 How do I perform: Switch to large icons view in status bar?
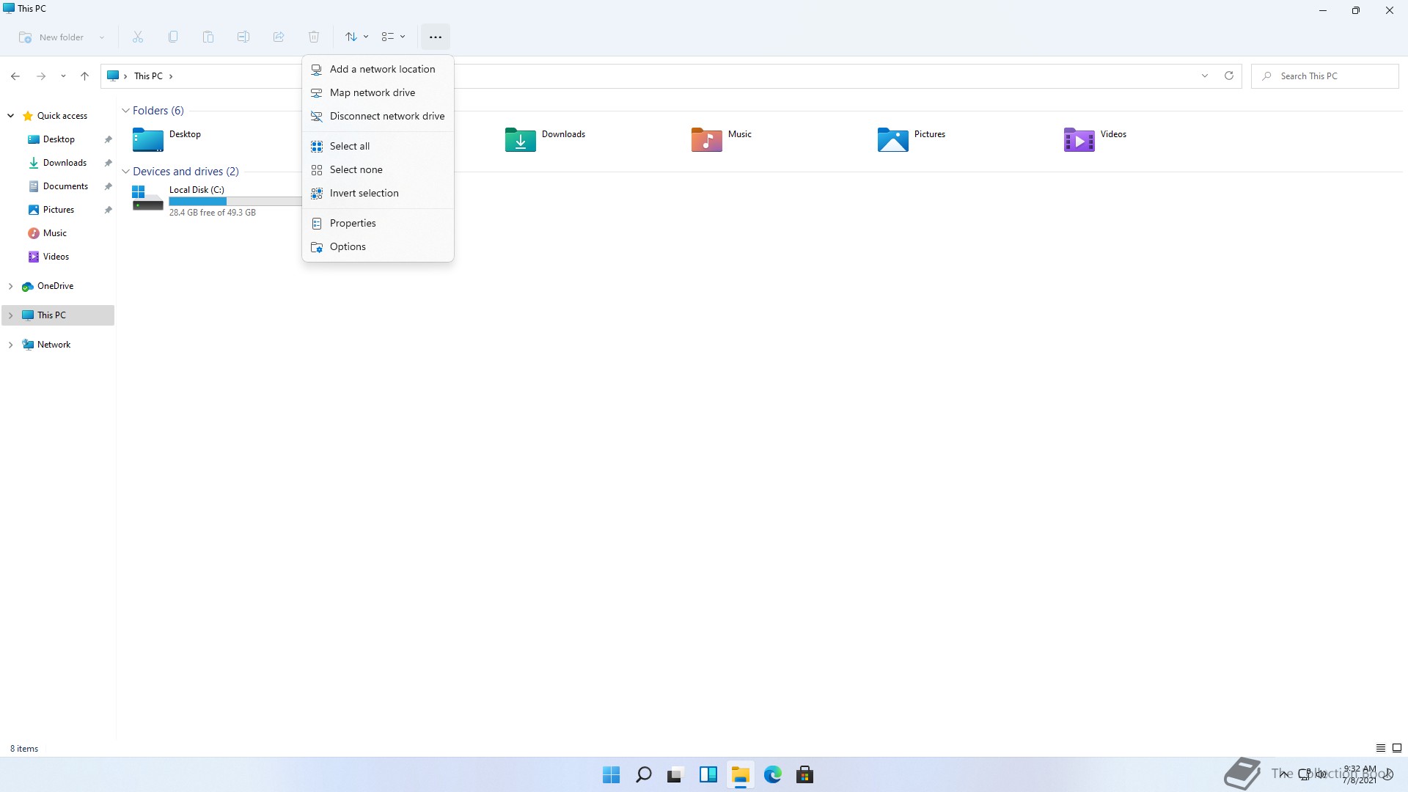click(1397, 748)
